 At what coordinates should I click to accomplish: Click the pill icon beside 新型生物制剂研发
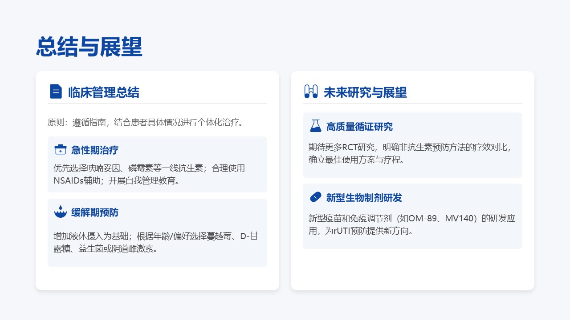(315, 197)
